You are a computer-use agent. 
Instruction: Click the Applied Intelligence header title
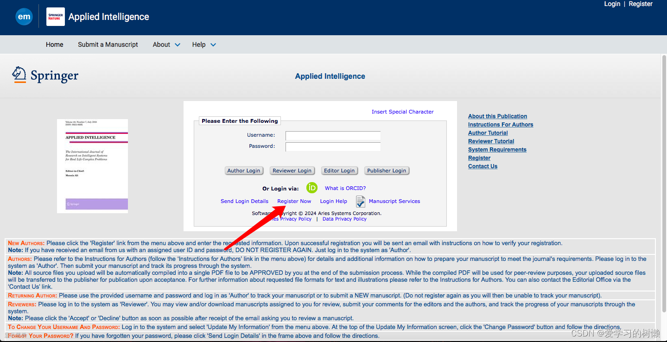(109, 17)
